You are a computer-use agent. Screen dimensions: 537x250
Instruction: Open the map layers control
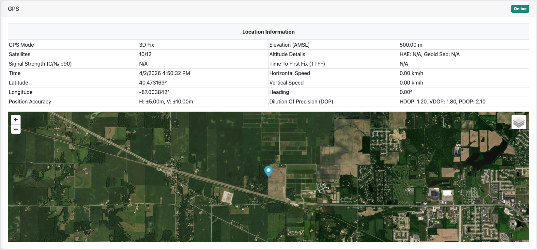coord(519,122)
